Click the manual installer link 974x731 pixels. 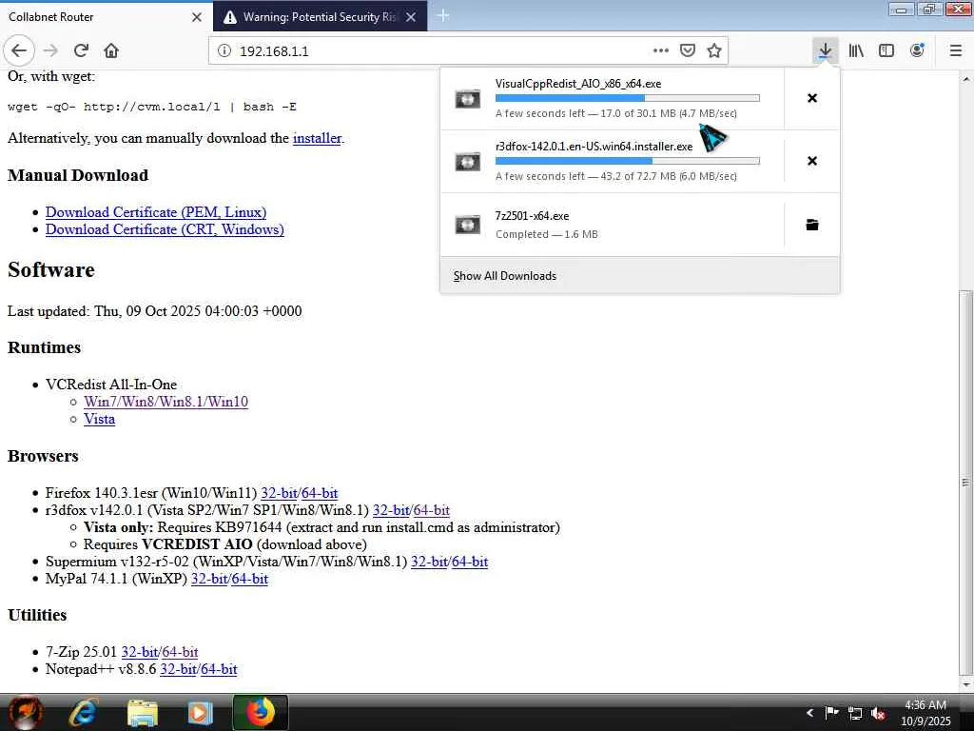(x=317, y=138)
